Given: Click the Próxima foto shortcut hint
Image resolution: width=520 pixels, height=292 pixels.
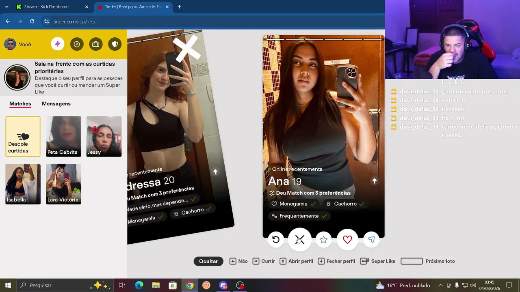Looking at the screenshot, I should (428, 261).
